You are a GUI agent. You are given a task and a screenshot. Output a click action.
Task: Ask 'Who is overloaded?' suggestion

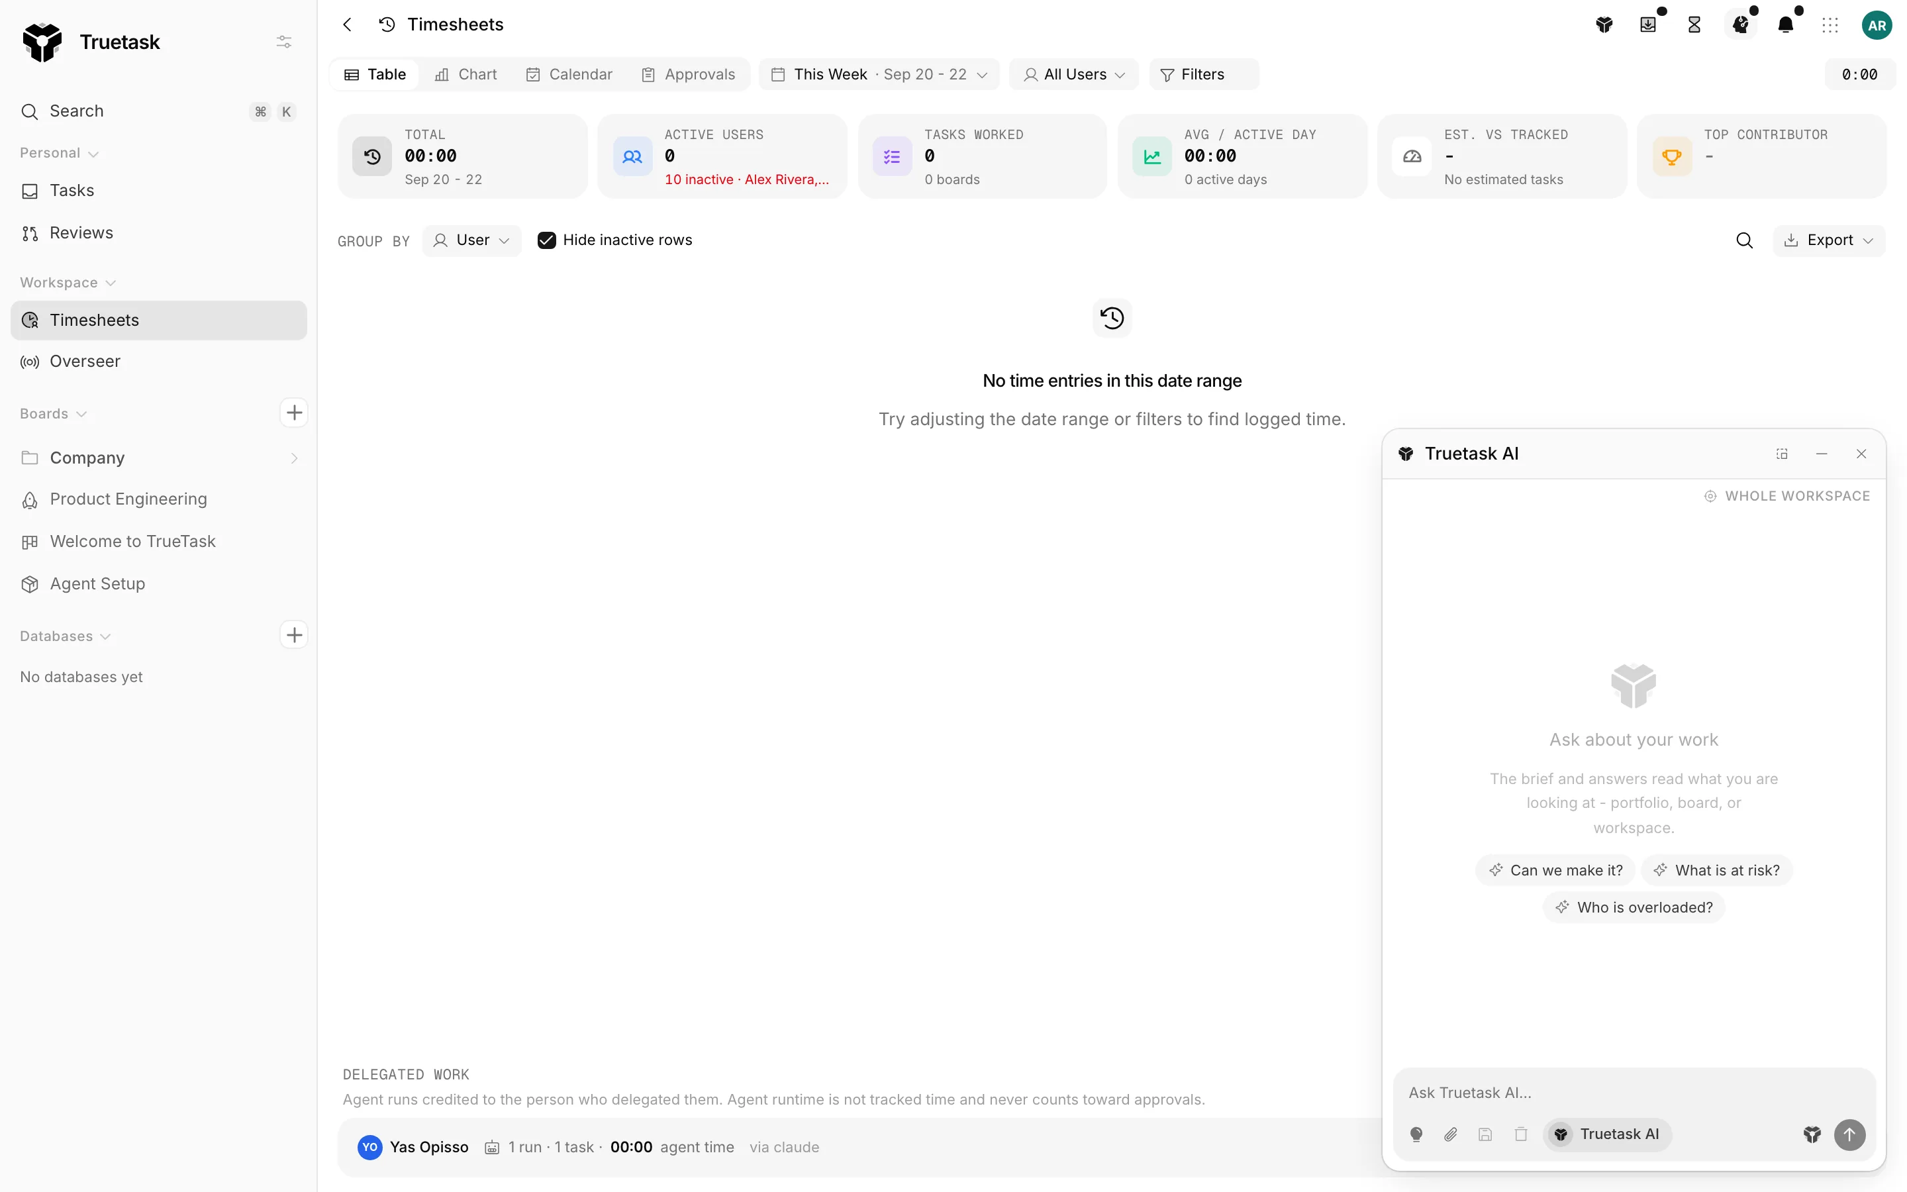click(x=1634, y=907)
